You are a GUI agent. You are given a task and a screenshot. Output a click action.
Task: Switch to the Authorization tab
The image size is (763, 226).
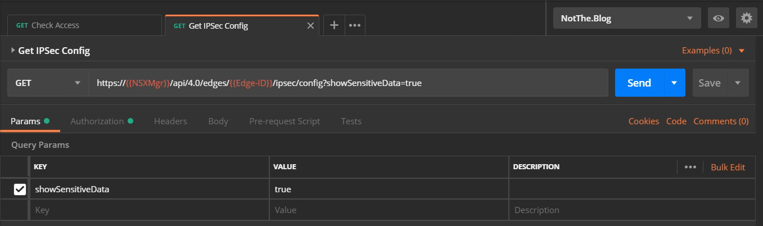point(97,121)
